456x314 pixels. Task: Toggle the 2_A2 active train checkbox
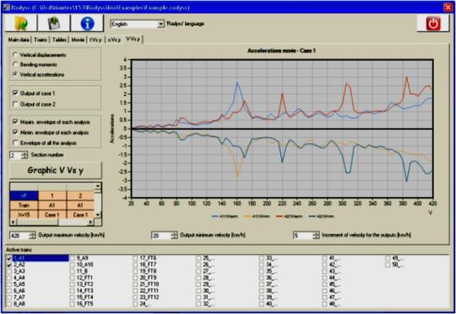(x=9, y=264)
